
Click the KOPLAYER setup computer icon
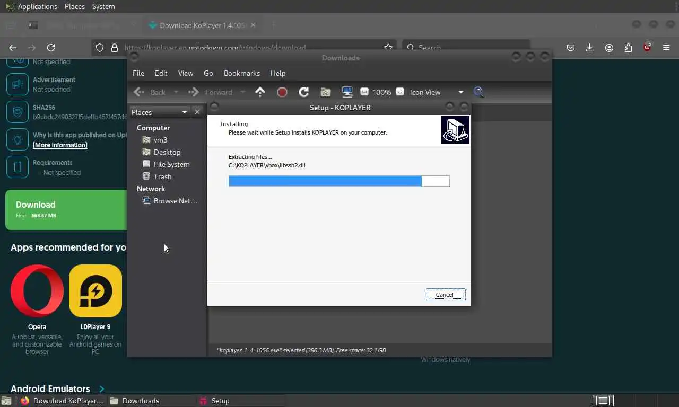pos(455,130)
